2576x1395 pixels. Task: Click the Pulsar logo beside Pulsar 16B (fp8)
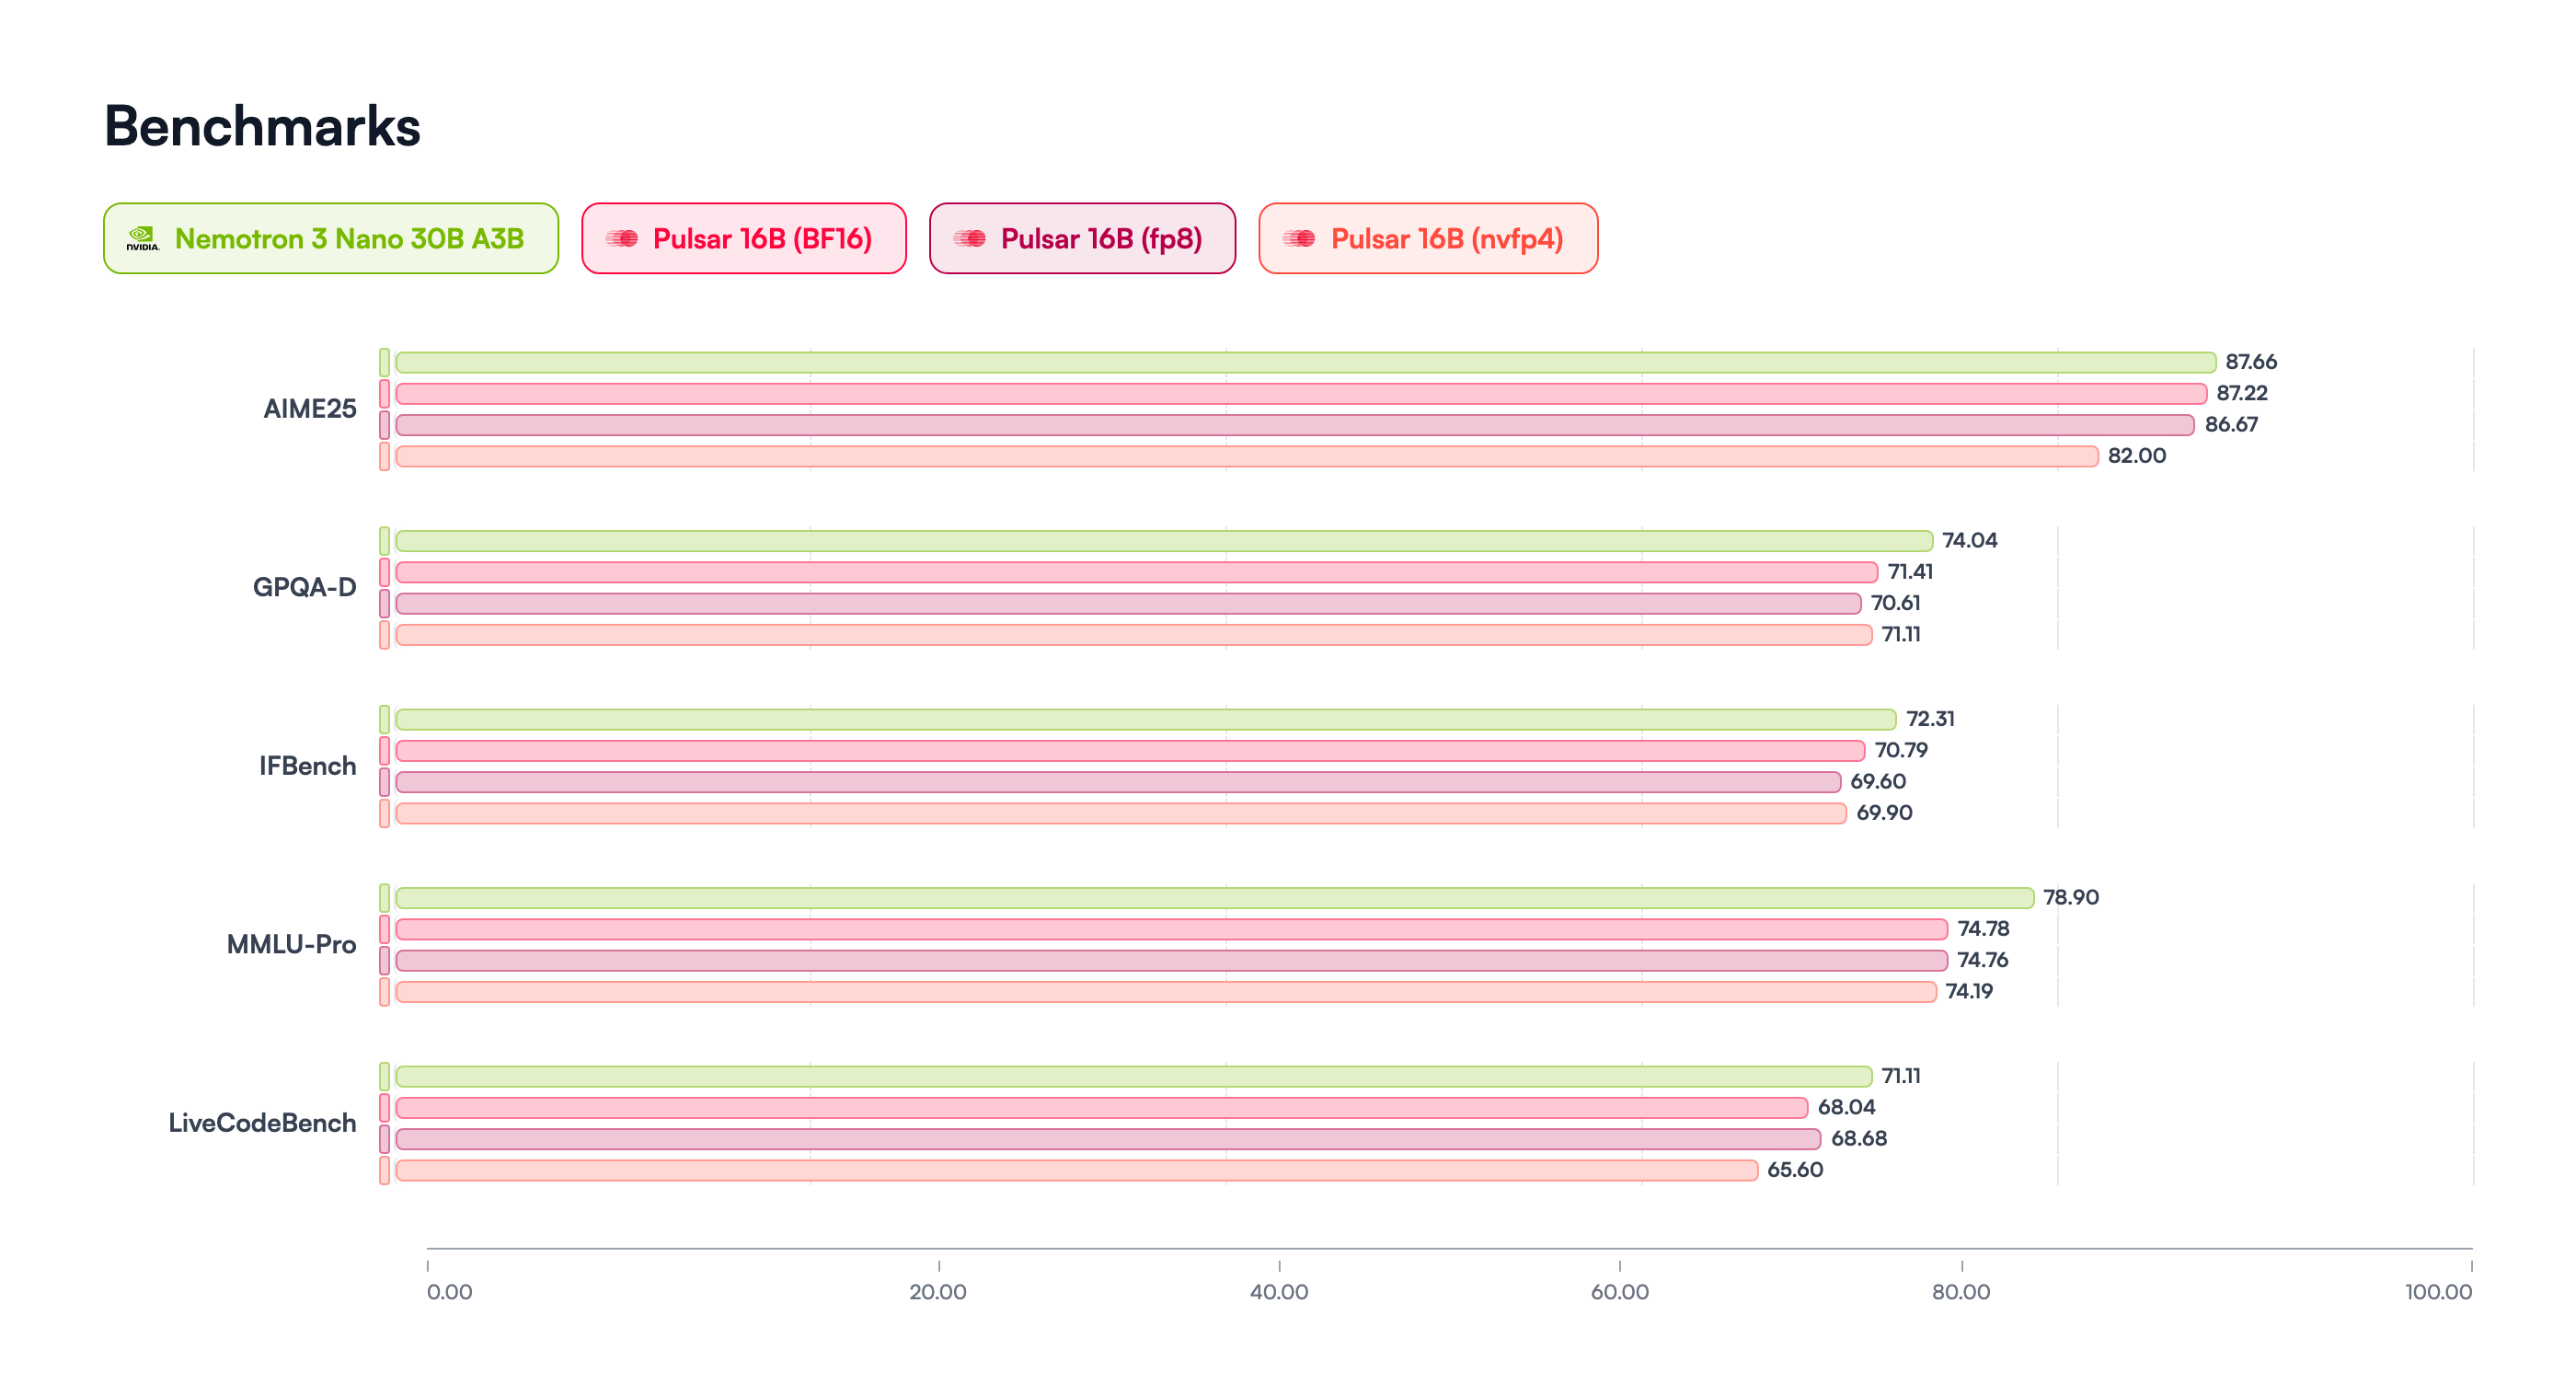[x=970, y=238]
